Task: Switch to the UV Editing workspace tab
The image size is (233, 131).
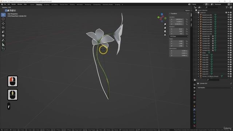Action: point(54,5)
